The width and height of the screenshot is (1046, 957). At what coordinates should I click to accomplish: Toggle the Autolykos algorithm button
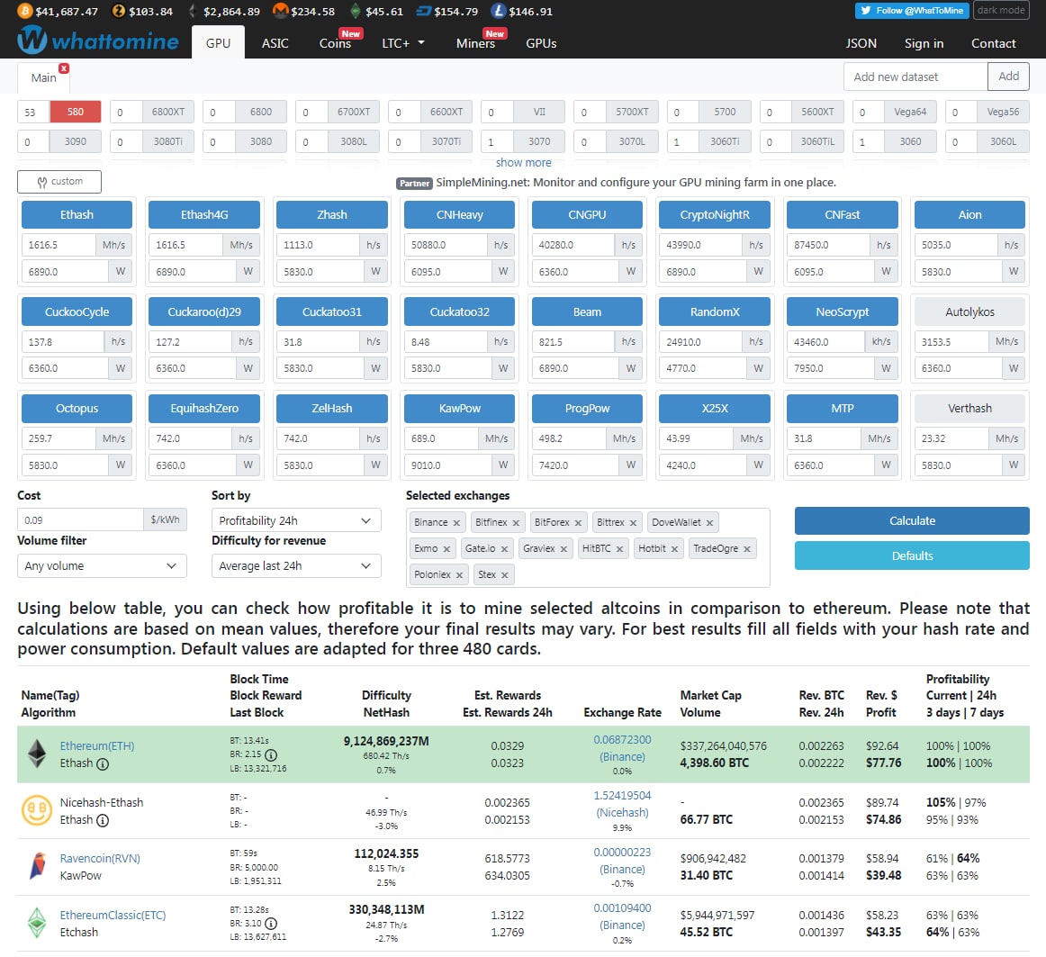coord(969,311)
